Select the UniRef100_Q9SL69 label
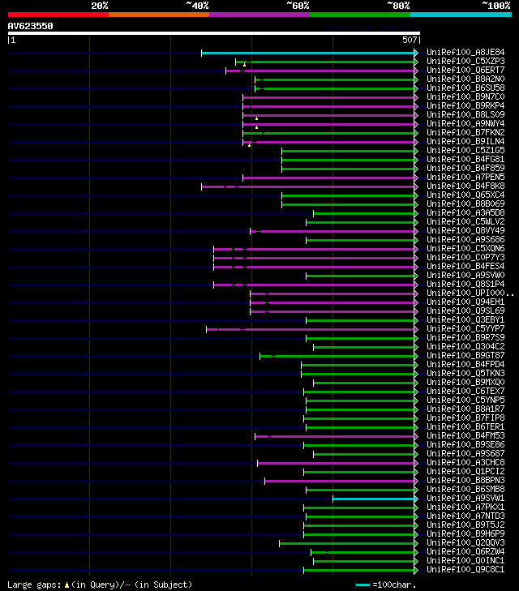519x591 pixels. tap(465, 311)
